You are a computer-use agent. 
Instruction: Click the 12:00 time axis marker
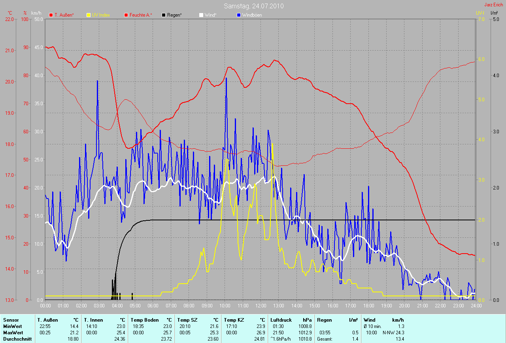(x=261, y=306)
